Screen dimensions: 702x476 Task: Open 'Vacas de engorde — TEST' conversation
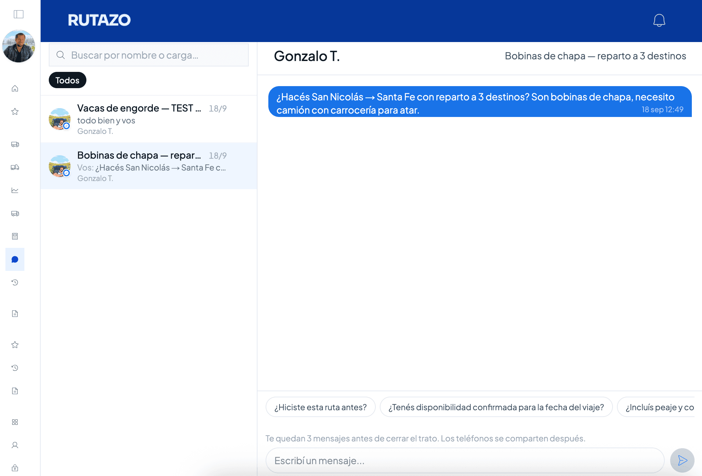pyautogui.click(x=149, y=119)
